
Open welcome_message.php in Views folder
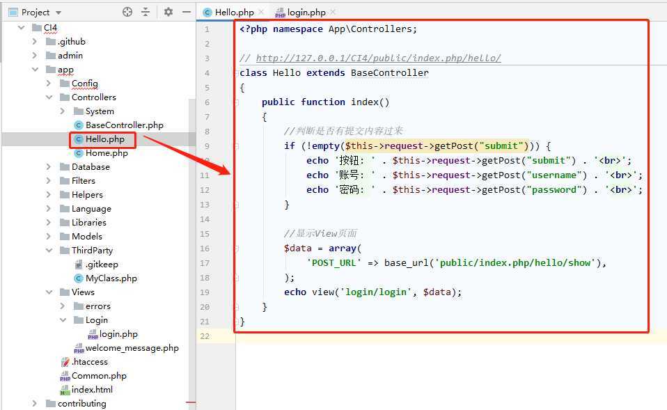[132, 348]
